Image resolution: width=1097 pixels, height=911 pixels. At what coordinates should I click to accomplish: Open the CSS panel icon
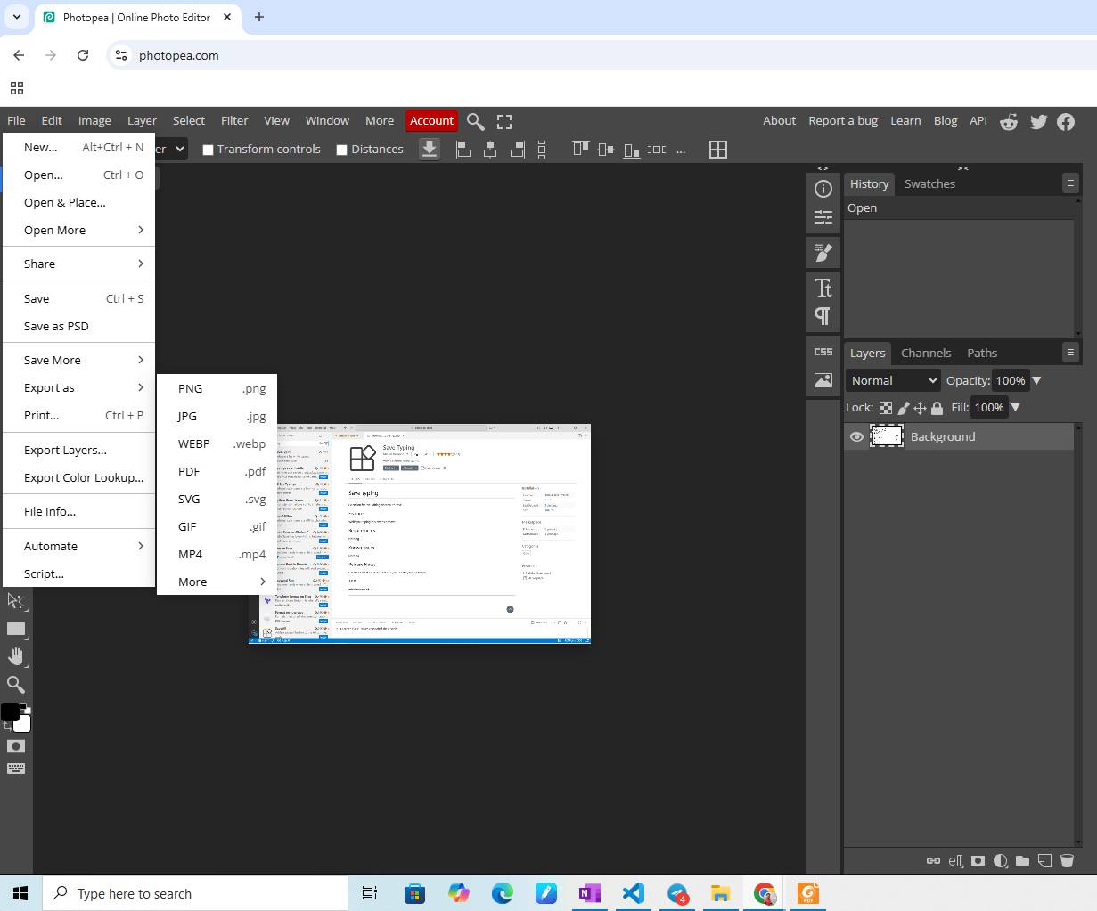(823, 352)
